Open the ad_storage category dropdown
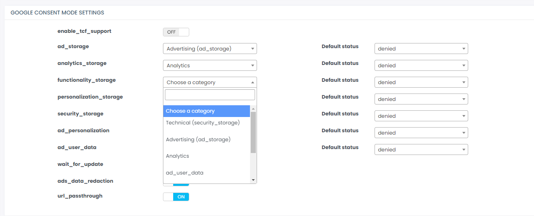Screen dimensions: 534x216 tap(210, 49)
